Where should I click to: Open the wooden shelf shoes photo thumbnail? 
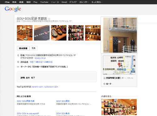(93, 33)
